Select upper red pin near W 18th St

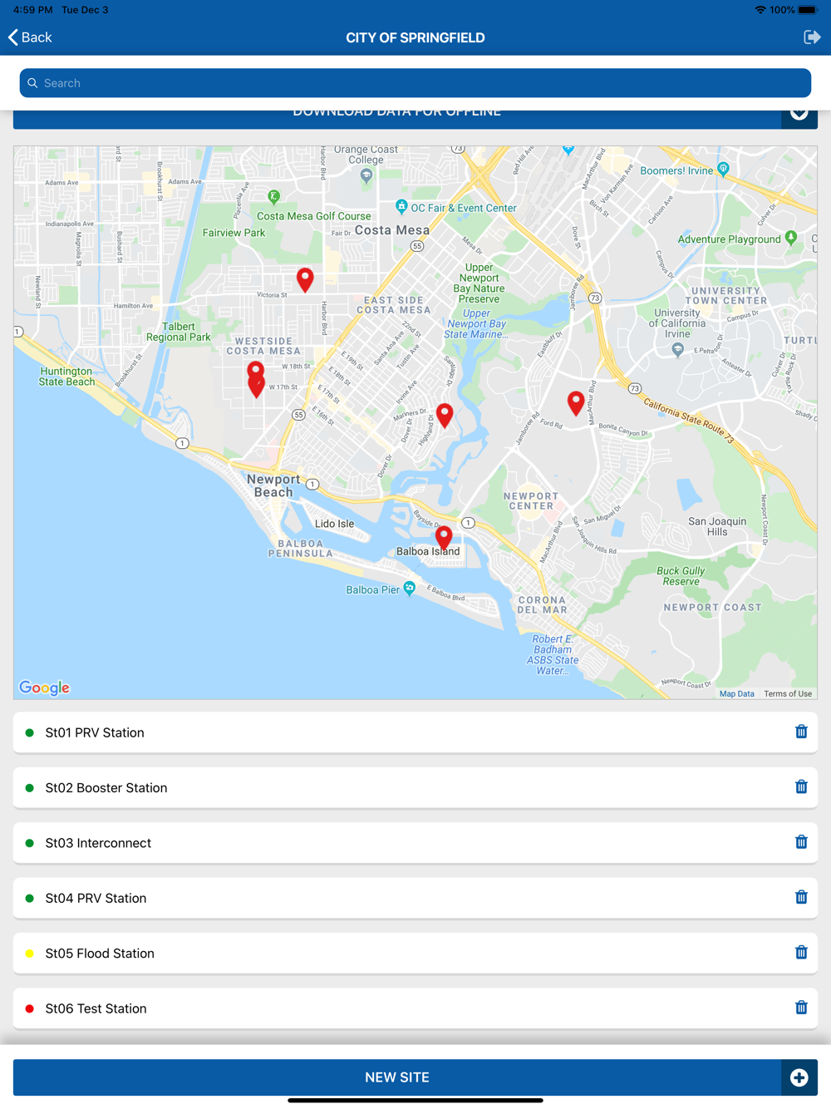(256, 368)
